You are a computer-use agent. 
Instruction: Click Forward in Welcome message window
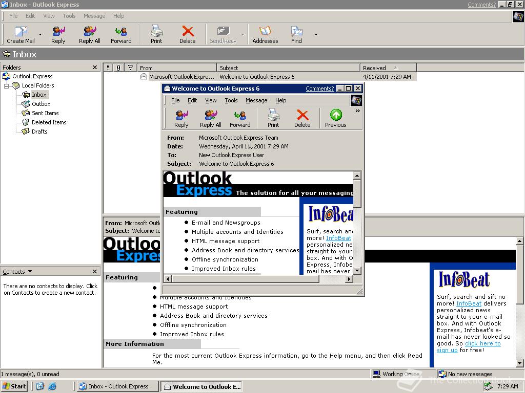240,119
